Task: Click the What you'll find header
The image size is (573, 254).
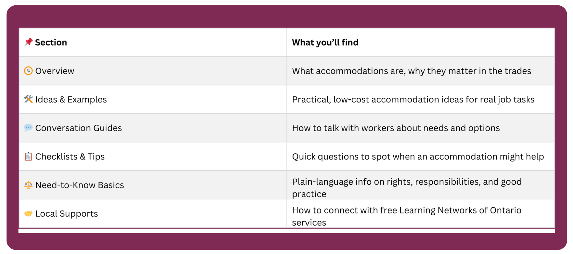Action: [325, 42]
